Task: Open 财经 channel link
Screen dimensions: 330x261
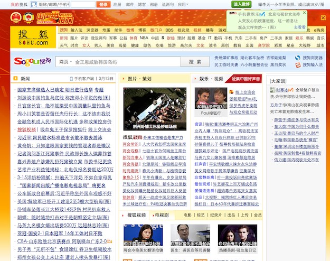Action: pyautogui.click(x=171, y=38)
